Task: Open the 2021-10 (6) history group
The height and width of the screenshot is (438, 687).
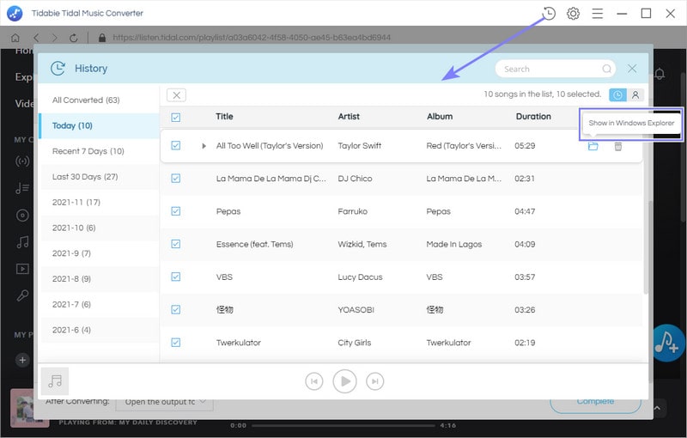Action: tap(100, 228)
